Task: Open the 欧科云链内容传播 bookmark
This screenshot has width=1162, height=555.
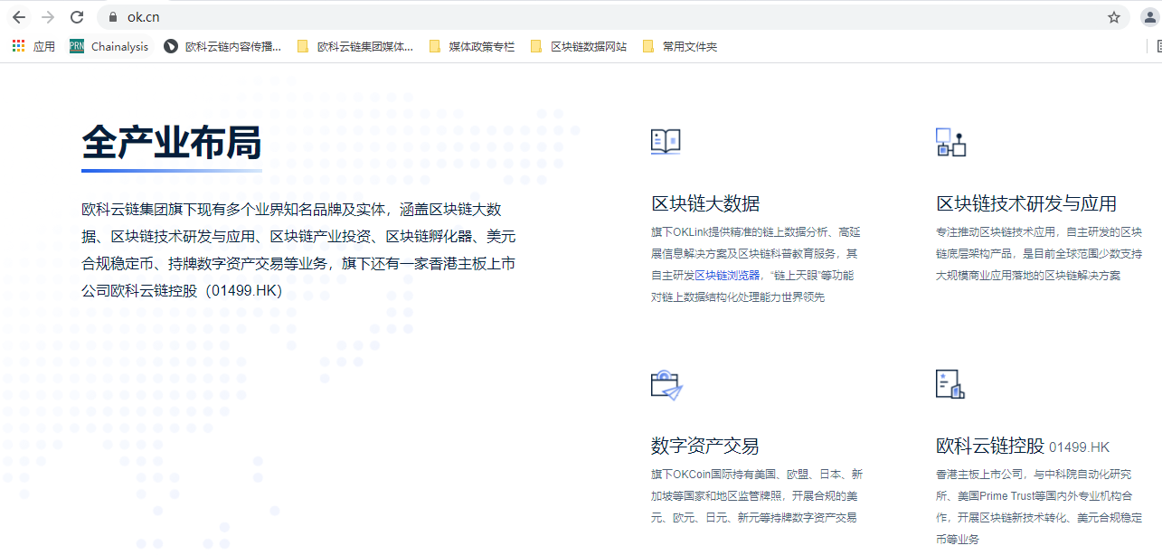Action: (x=222, y=46)
